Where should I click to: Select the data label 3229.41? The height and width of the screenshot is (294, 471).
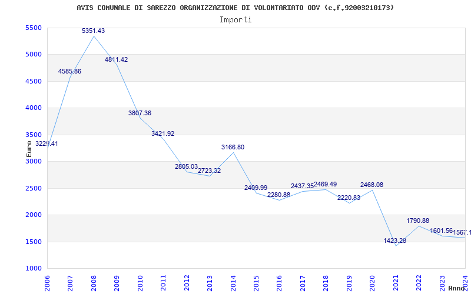(47, 143)
